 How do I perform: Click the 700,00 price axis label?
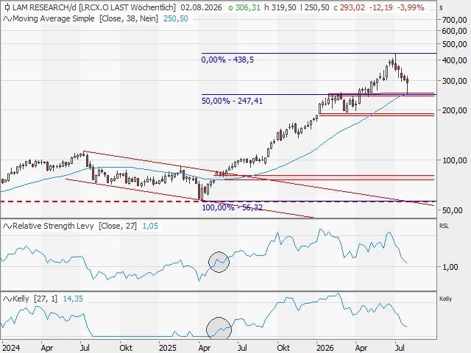[x=455, y=20]
